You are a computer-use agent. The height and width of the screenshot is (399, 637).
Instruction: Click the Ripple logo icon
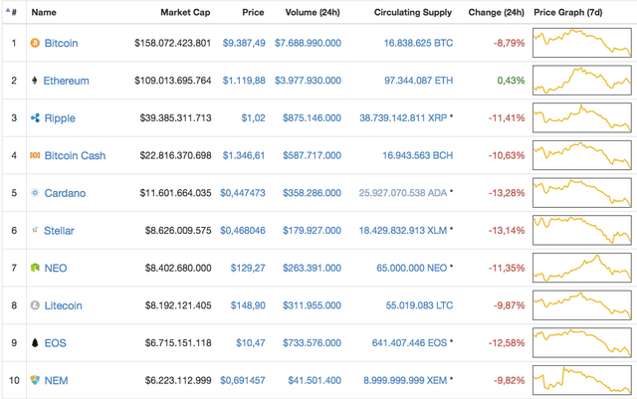(x=35, y=117)
